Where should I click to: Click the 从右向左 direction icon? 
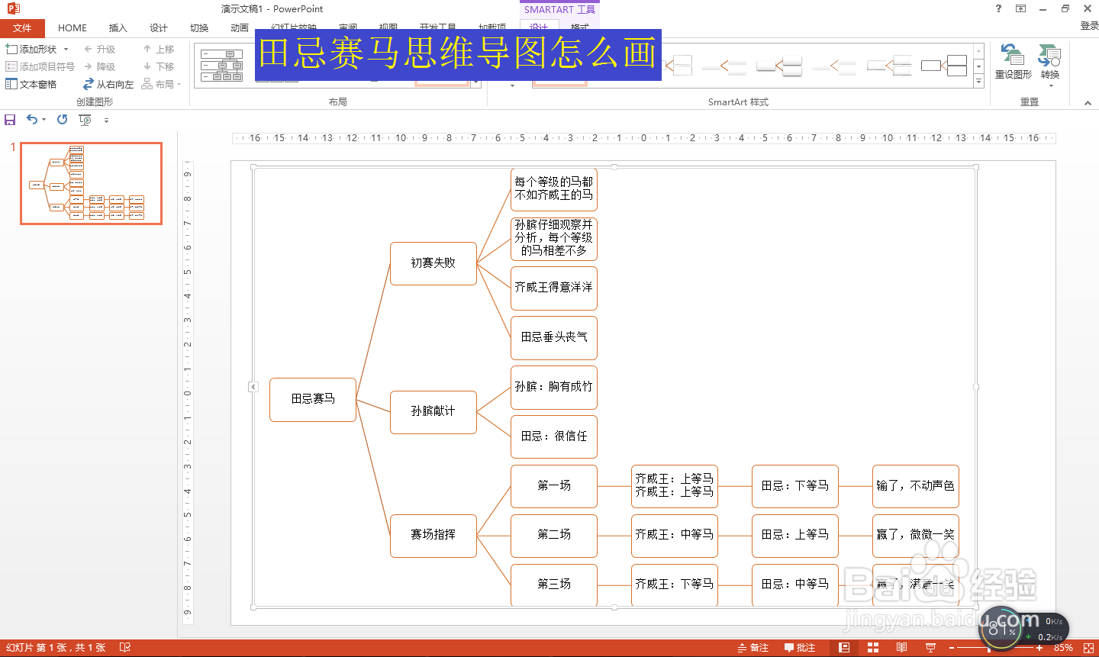click(89, 84)
